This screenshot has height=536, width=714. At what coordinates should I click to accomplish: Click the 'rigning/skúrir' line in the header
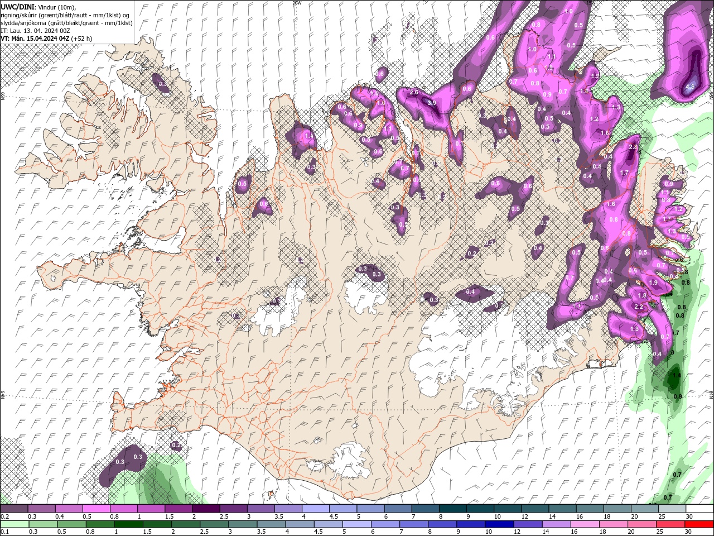point(65,15)
